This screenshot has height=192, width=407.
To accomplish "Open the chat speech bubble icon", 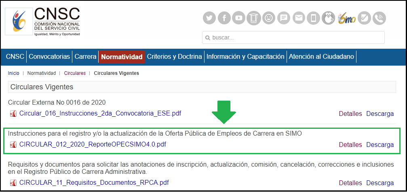I will pos(284,18).
